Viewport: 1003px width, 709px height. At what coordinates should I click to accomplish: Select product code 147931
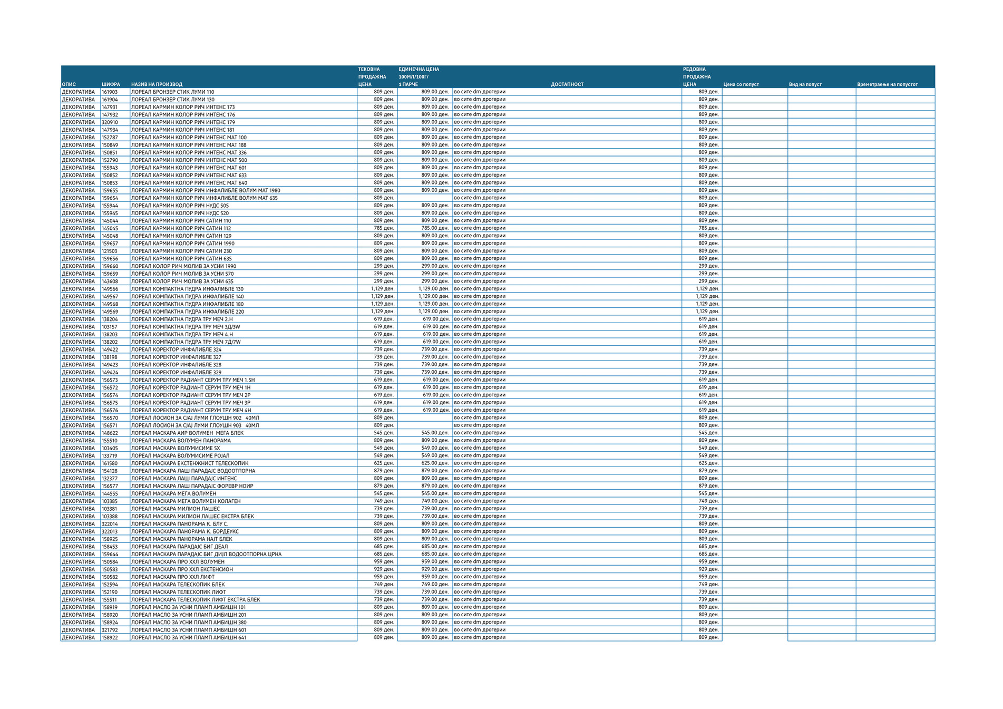point(110,107)
